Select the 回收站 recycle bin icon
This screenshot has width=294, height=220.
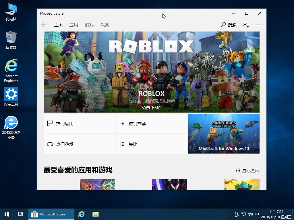[11, 40]
